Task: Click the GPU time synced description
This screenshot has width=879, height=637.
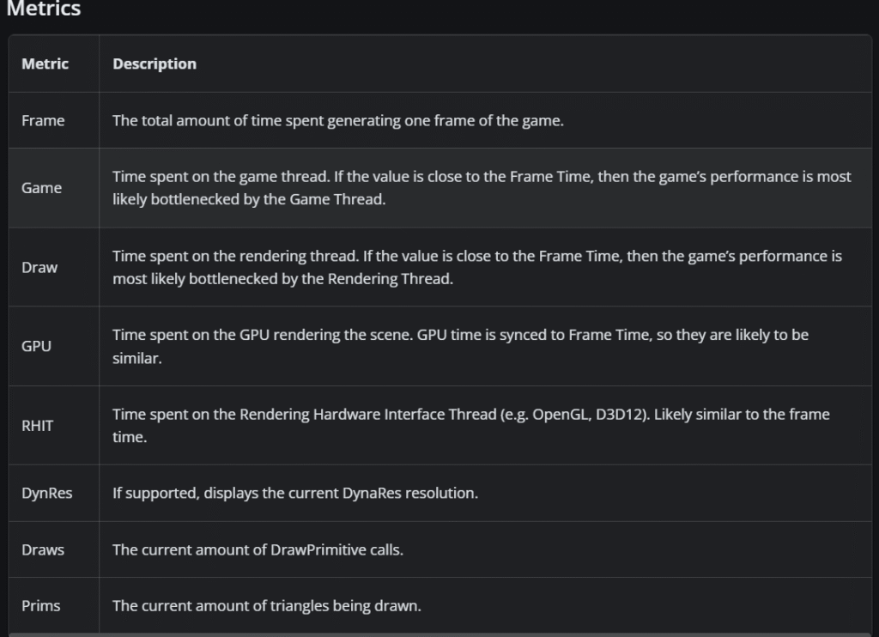Action: pos(460,346)
